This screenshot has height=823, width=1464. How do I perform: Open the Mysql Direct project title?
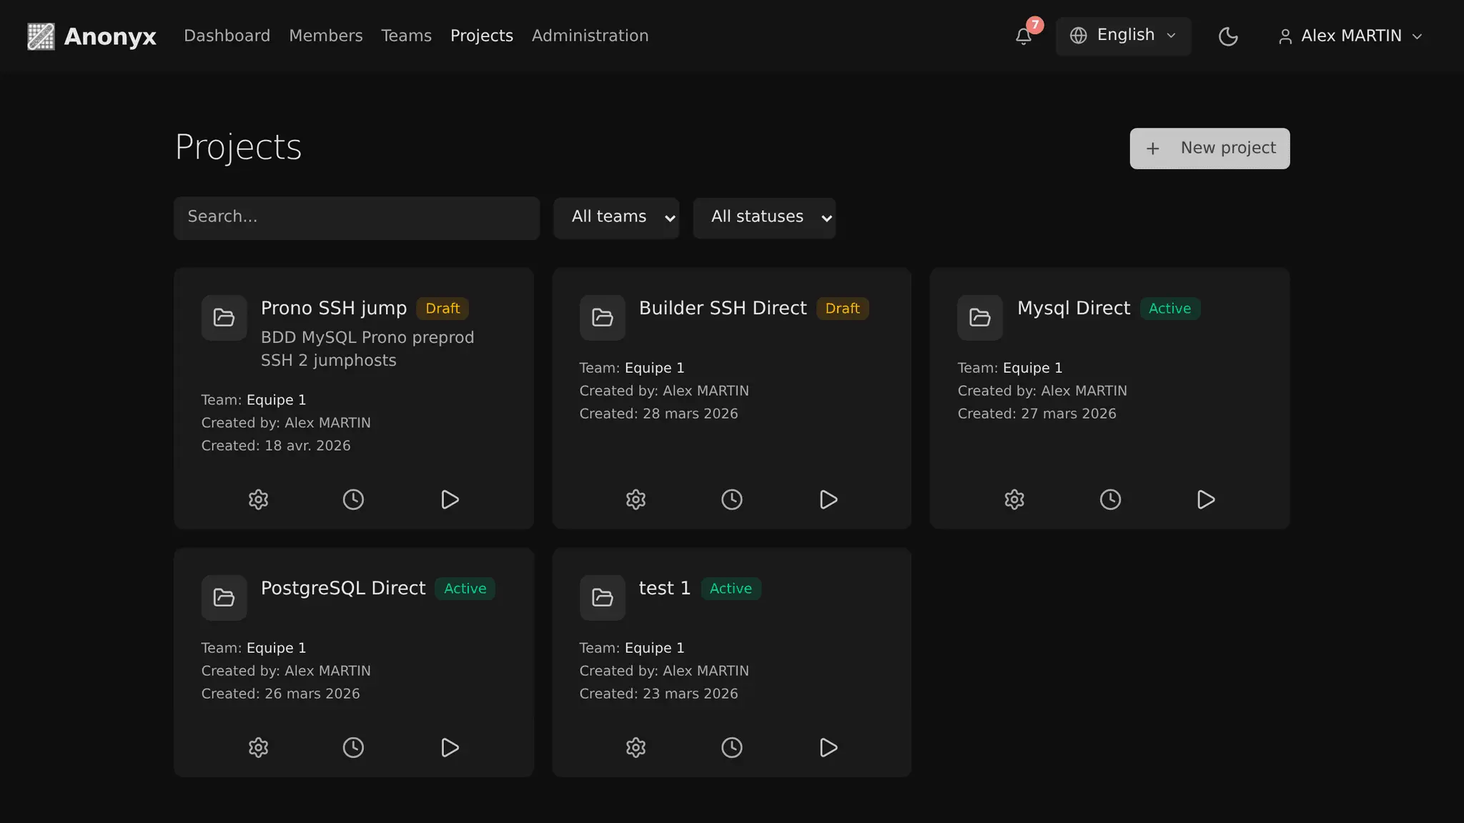[1074, 308]
